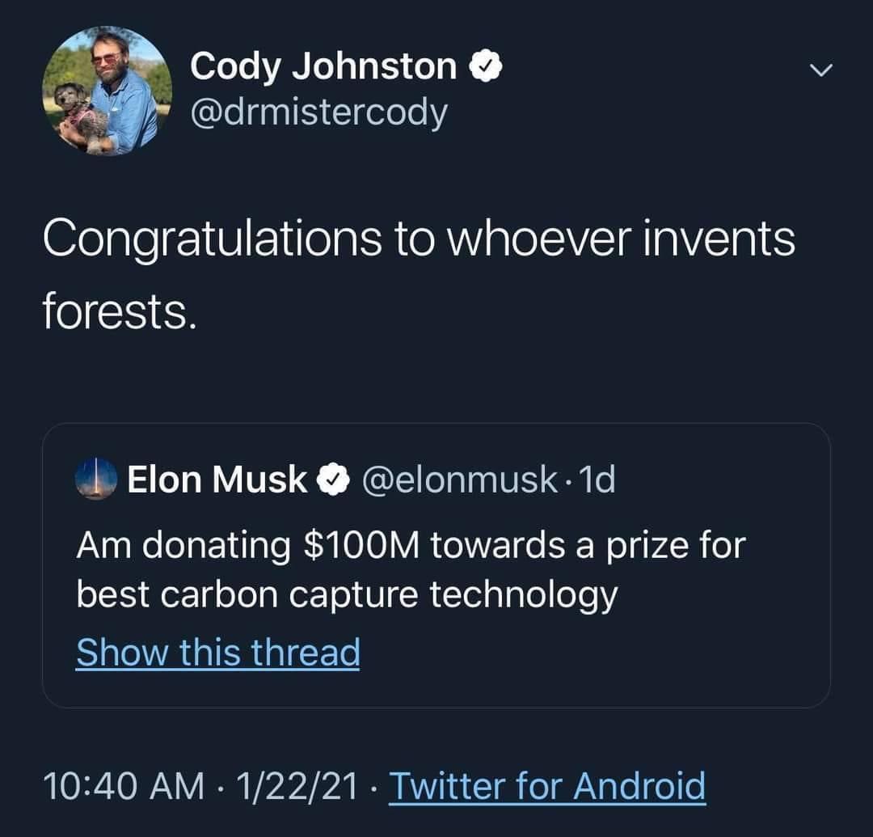Open the Twitter for Android source link
Screen dimensions: 873x837
click(547, 786)
